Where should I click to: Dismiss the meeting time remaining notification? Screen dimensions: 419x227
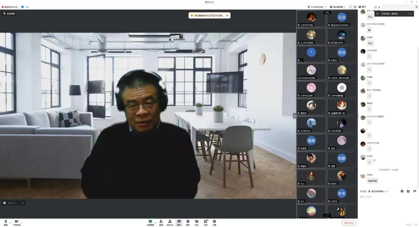pyautogui.click(x=228, y=16)
